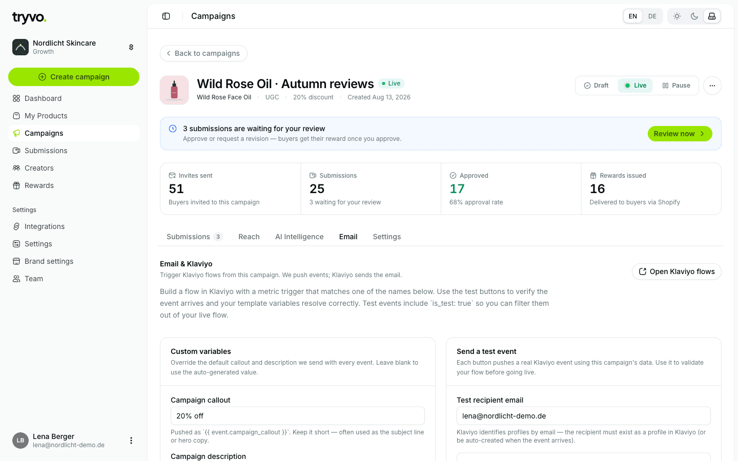Open Dashboard in the sidebar
This screenshot has width=738, height=461.
tap(74, 98)
